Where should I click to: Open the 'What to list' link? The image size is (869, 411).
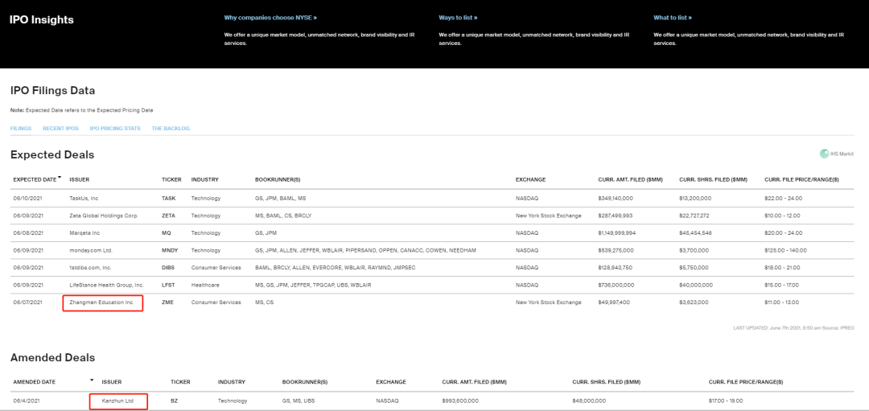click(672, 18)
